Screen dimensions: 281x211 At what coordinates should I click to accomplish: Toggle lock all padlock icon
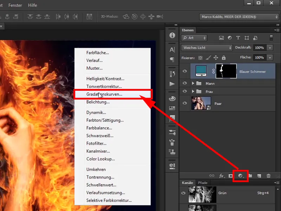tap(224, 58)
